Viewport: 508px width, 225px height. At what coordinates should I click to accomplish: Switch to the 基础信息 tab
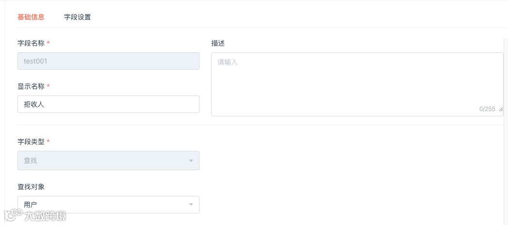point(31,17)
